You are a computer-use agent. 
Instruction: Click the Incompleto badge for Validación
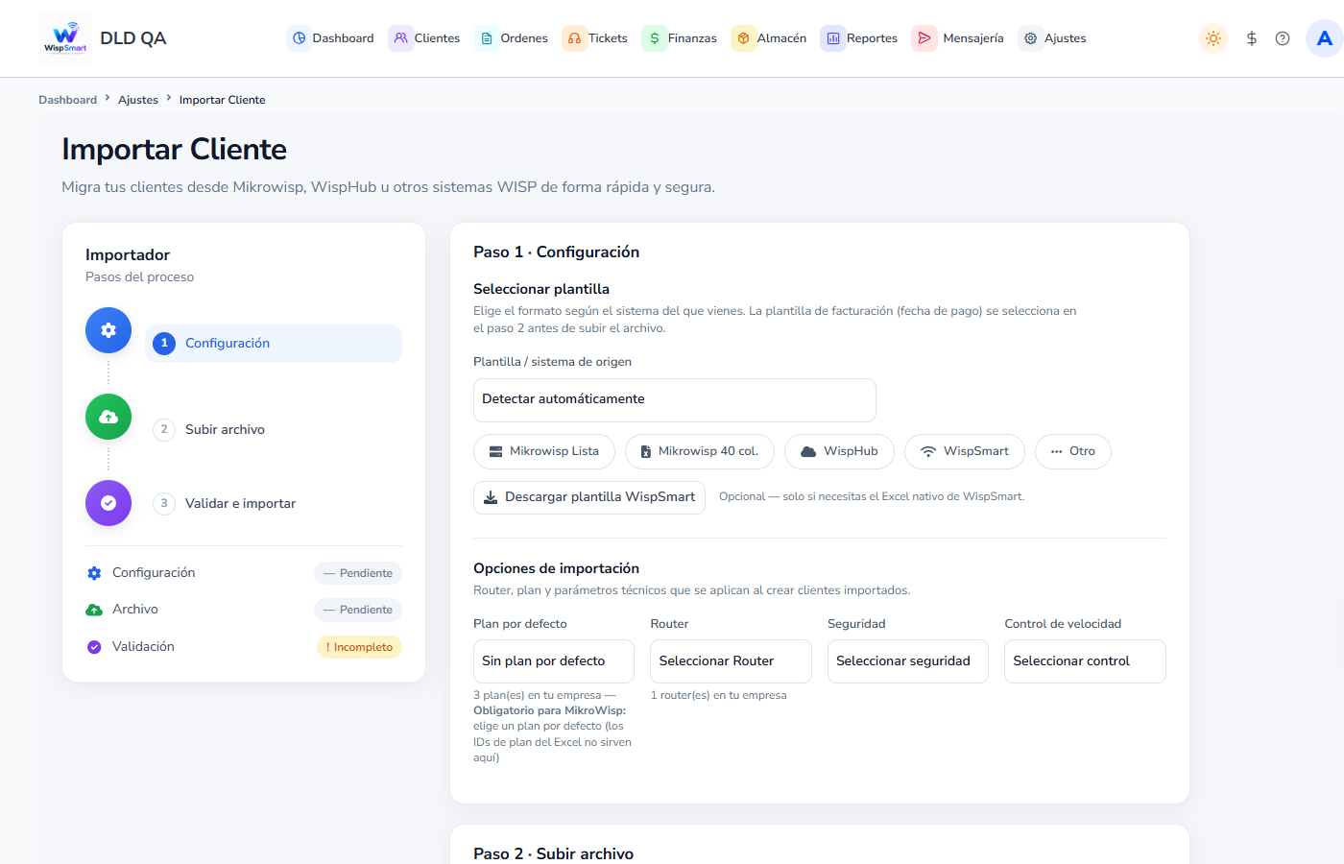coord(359,647)
